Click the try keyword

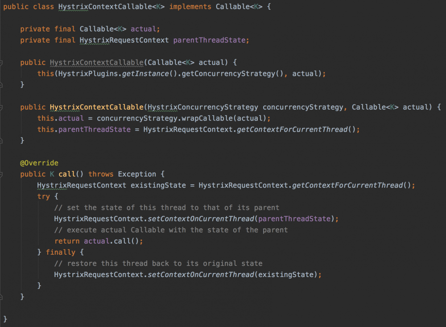(44, 196)
